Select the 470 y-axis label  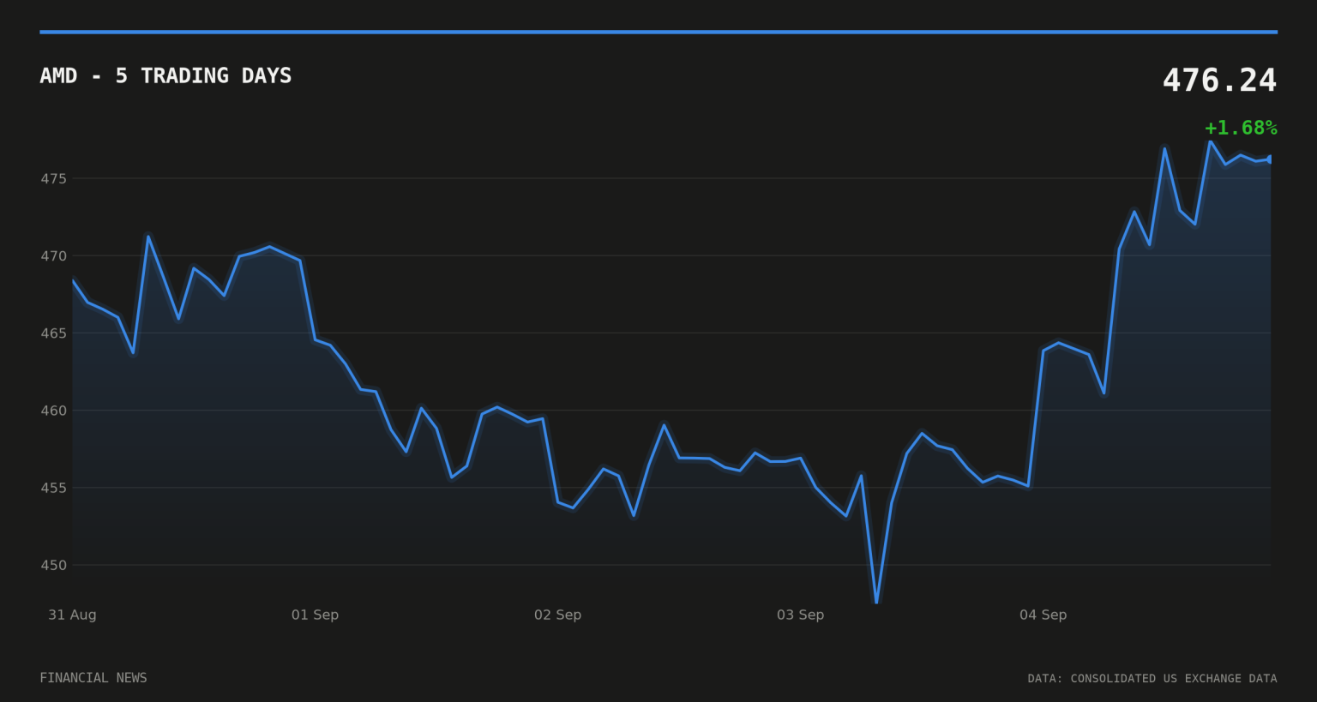(x=53, y=255)
